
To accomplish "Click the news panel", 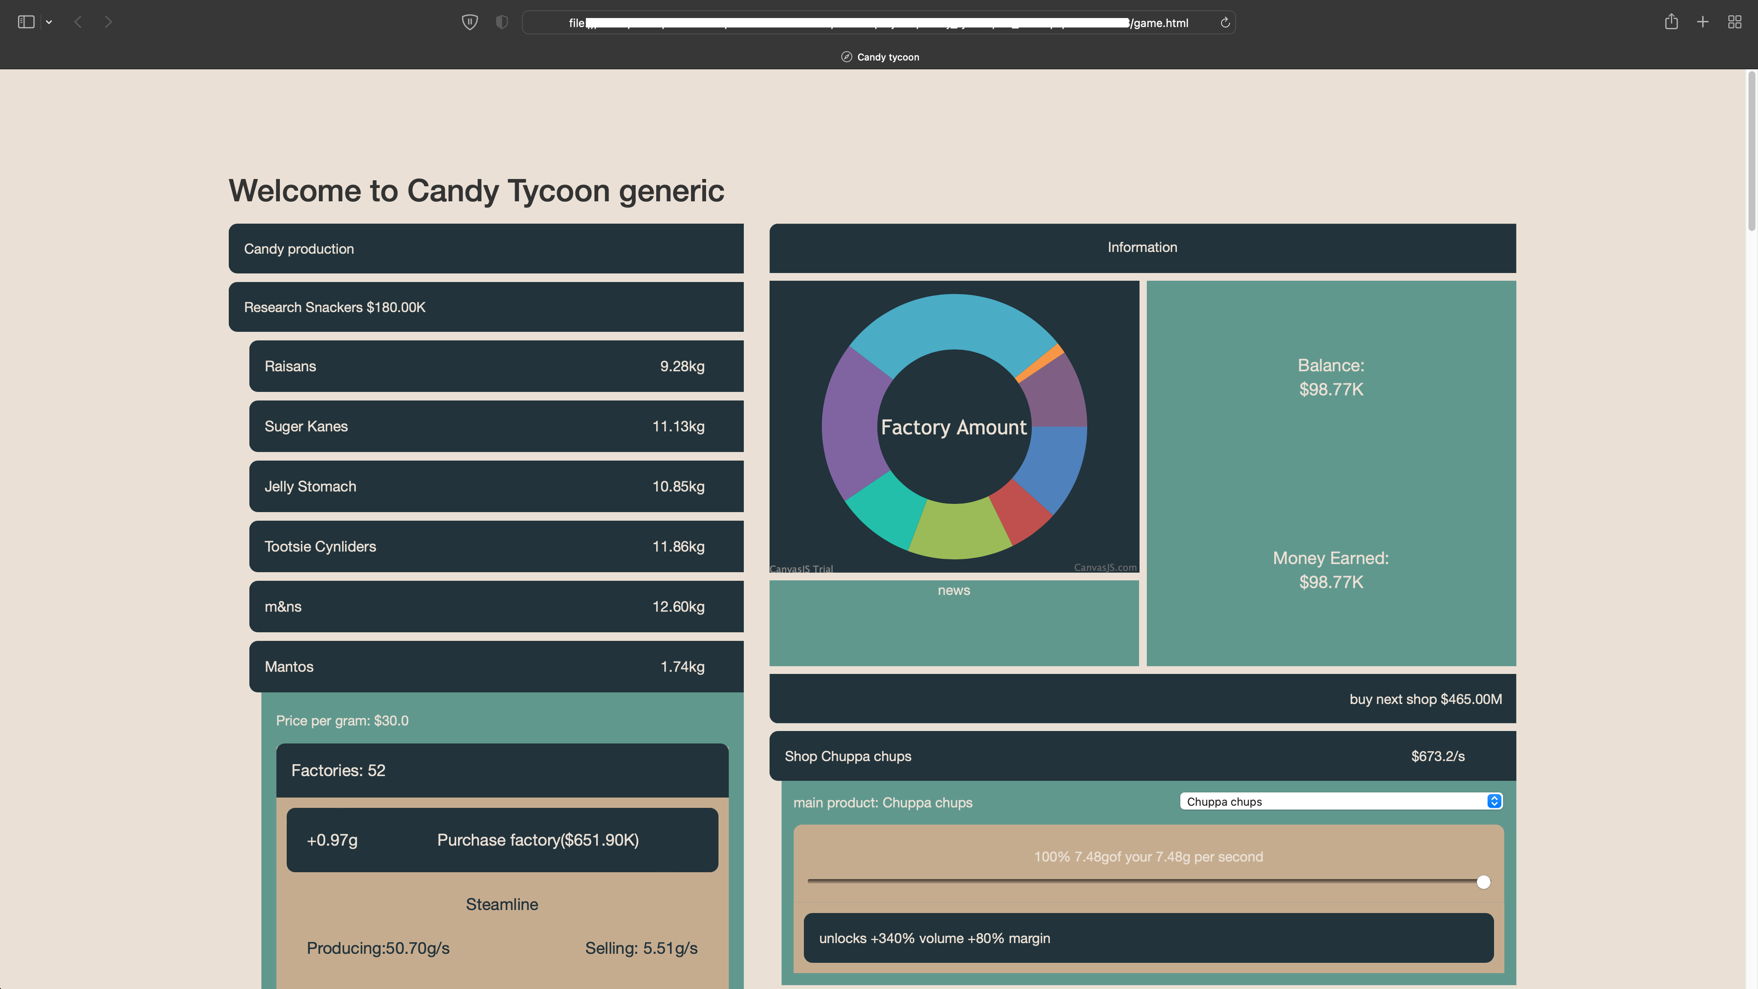I will pyautogui.click(x=954, y=622).
